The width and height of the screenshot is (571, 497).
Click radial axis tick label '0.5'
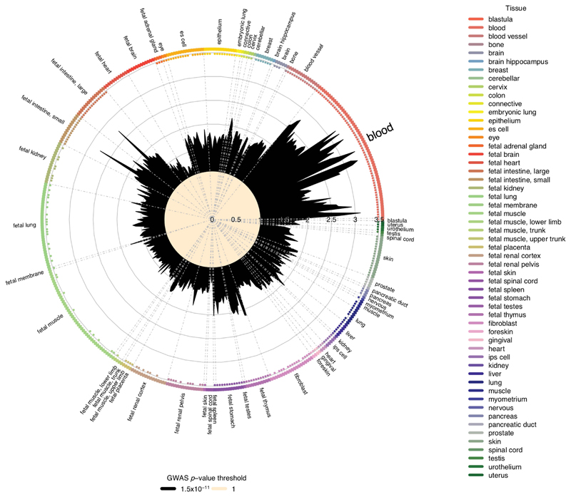236,220
